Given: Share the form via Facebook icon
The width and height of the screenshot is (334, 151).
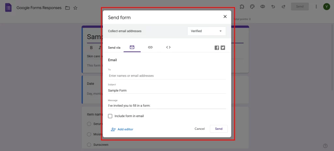Looking at the screenshot, I should (x=217, y=48).
